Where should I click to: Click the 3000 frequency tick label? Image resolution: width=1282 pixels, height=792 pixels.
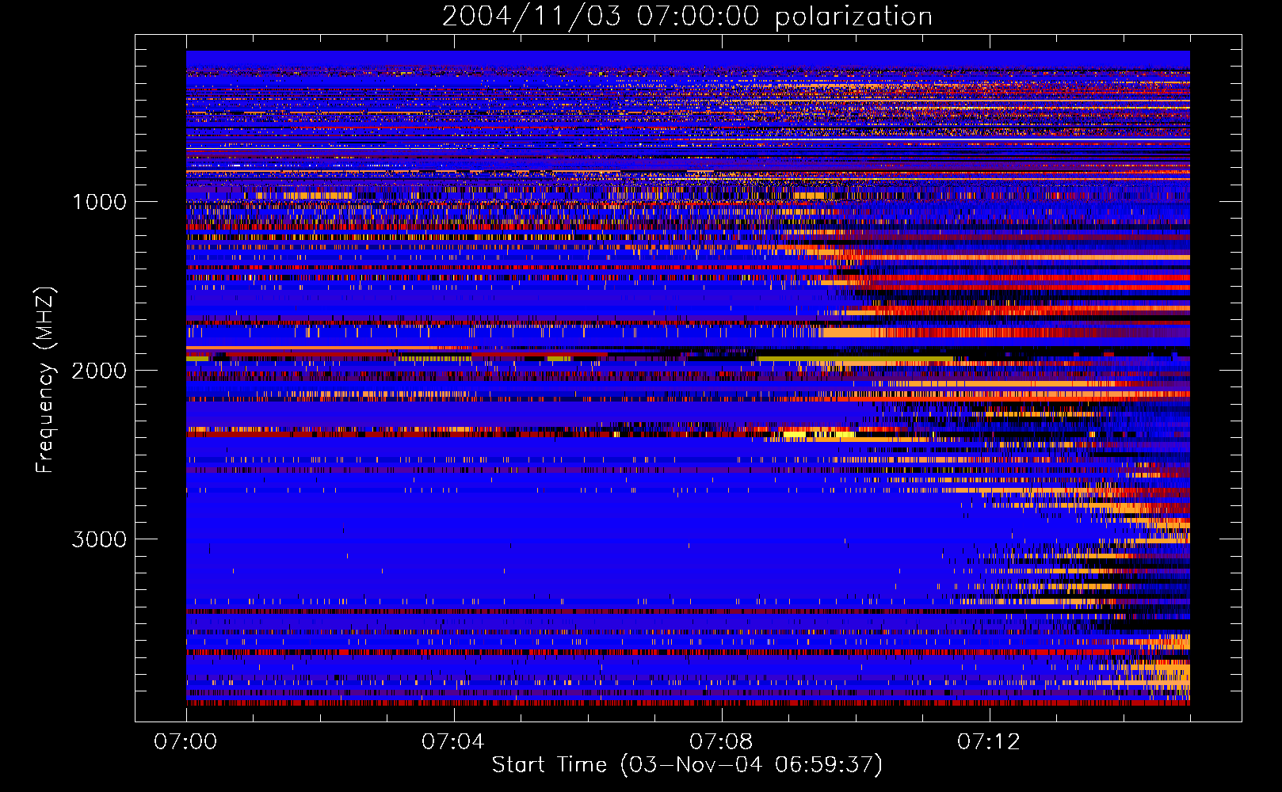pyautogui.click(x=99, y=539)
